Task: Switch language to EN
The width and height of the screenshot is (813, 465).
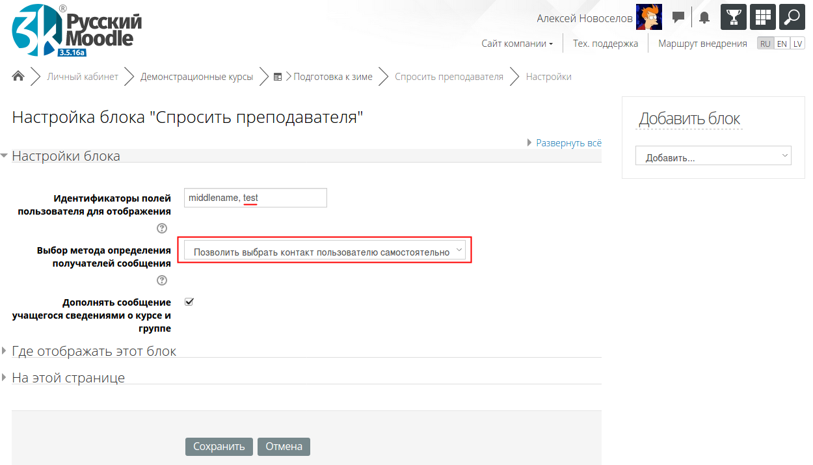Action: 782,44
